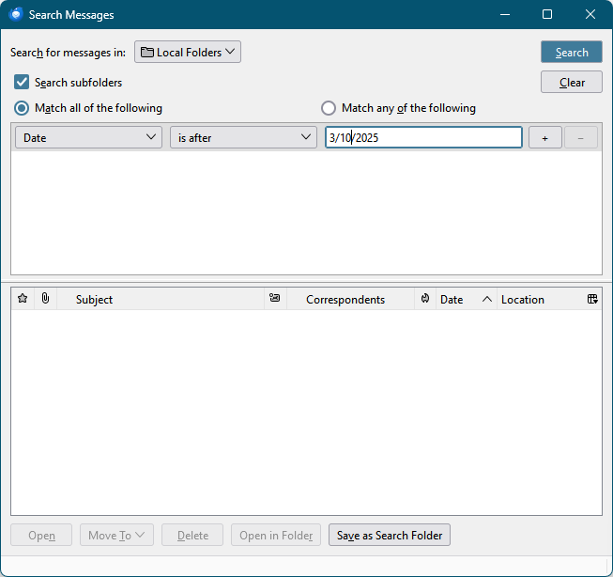The width and height of the screenshot is (613, 577).
Task: Click the read status column icon
Action: 274,299
